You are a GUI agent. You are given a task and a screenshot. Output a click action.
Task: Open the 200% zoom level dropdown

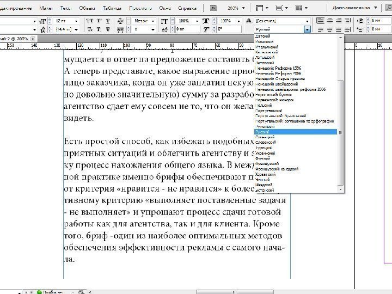point(243,9)
